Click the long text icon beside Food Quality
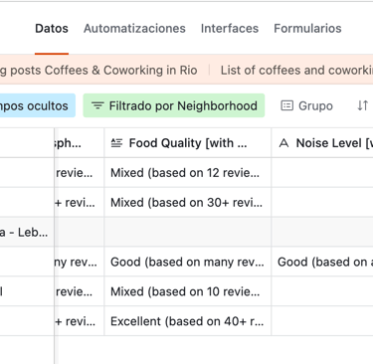 pos(116,143)
